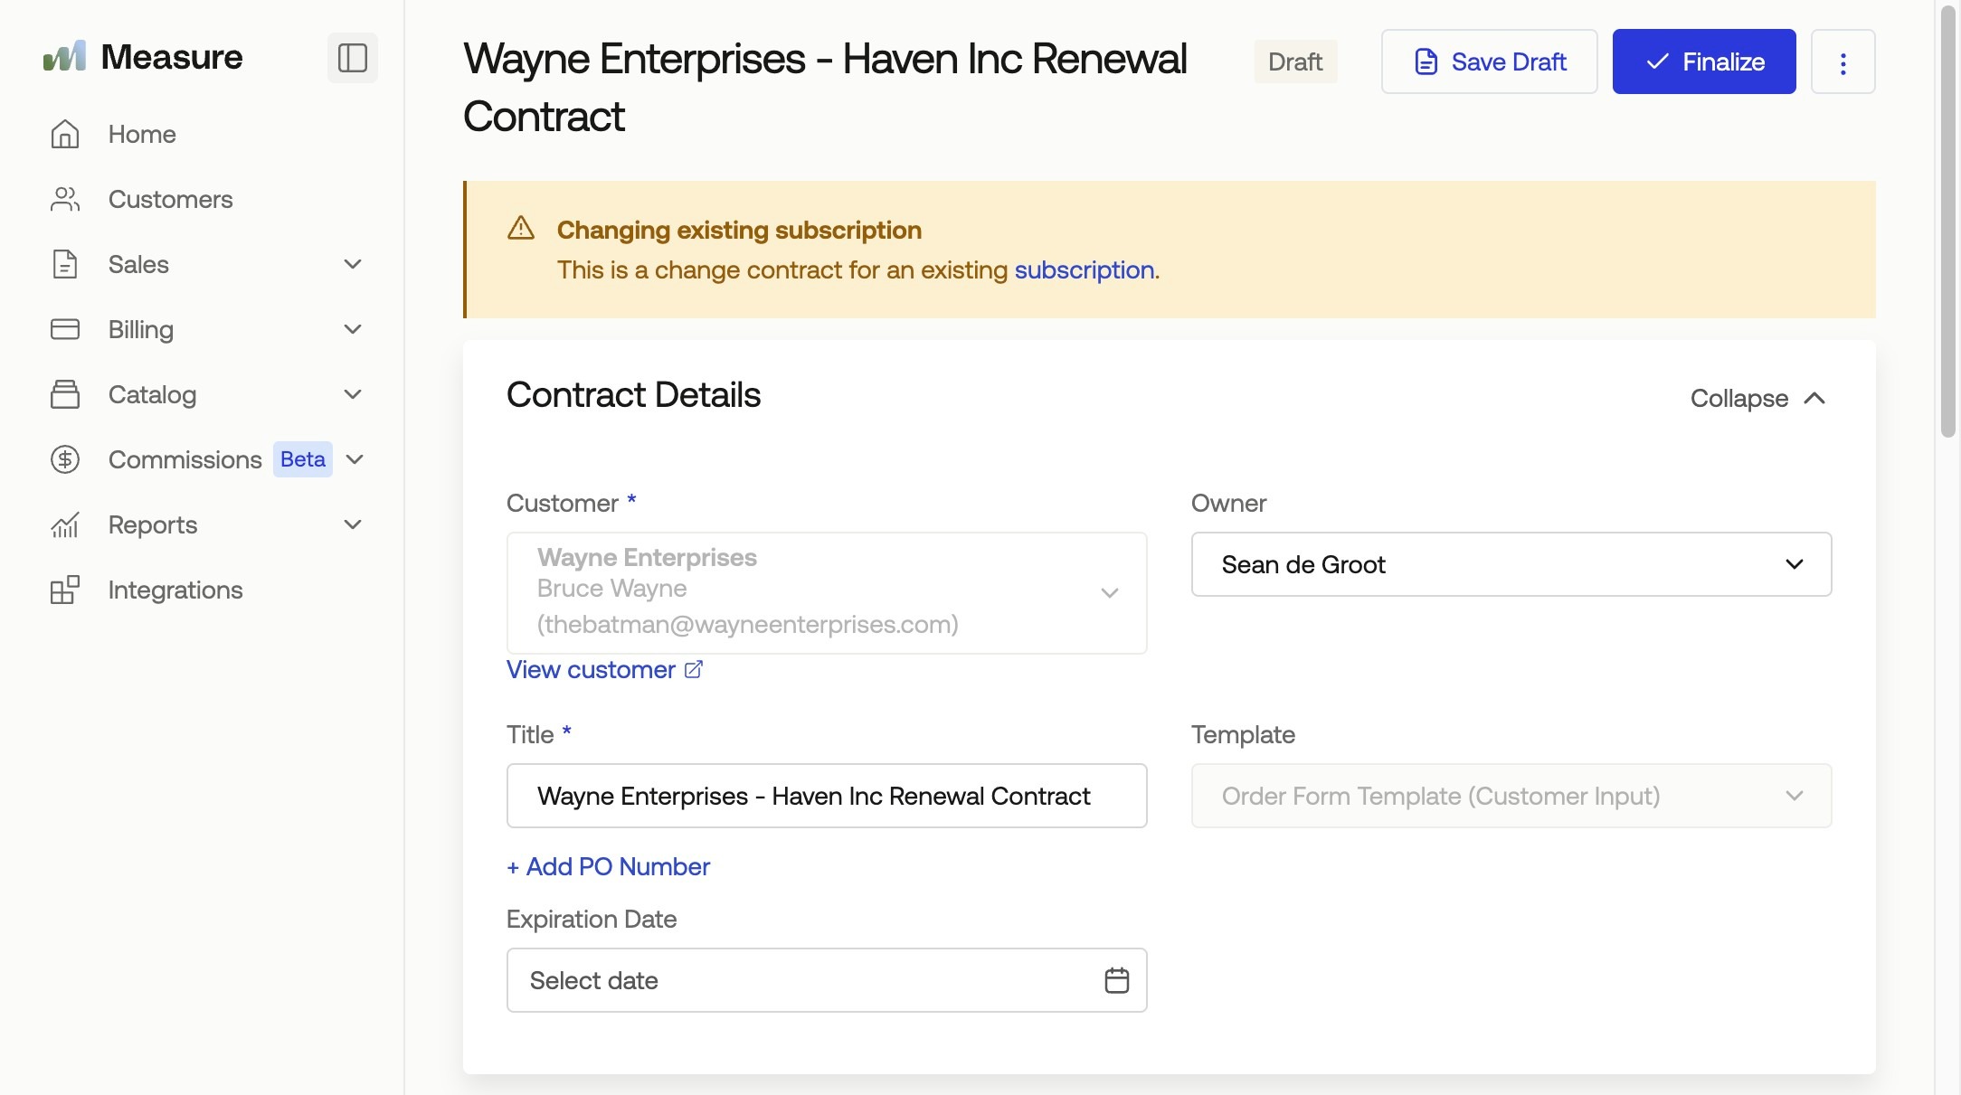
Task: Click the Sales document icon
Action: (x=65, y=264)
